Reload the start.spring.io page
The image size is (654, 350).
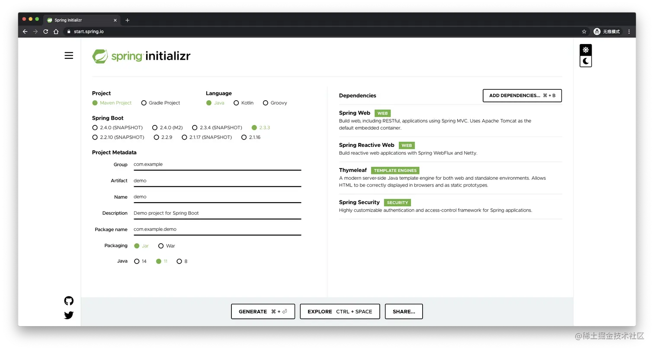pyautogui.click(x=46, y=32)
